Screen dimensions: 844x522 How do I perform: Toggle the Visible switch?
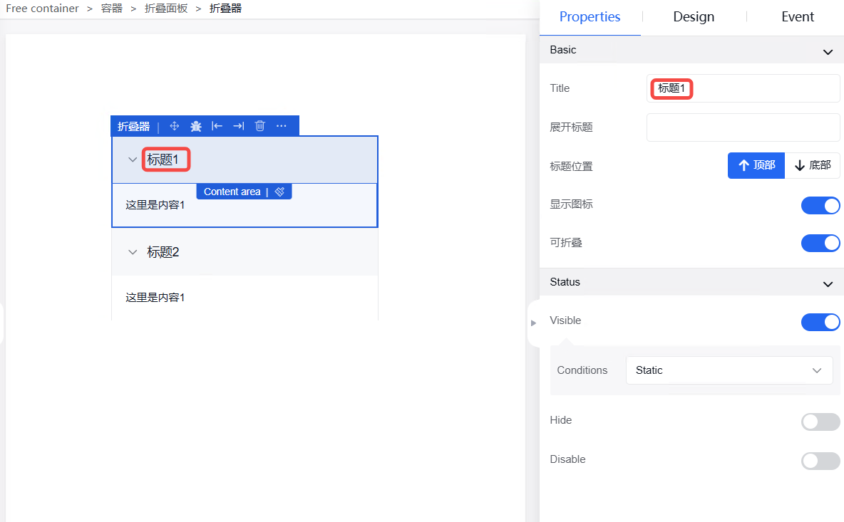(820, 322)
